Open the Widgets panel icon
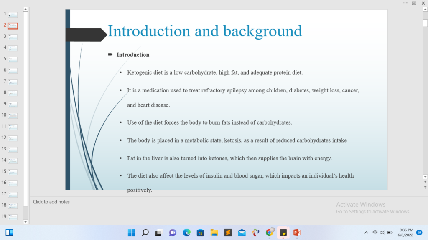This screenshot has height=240, width=428. (9, 232)
